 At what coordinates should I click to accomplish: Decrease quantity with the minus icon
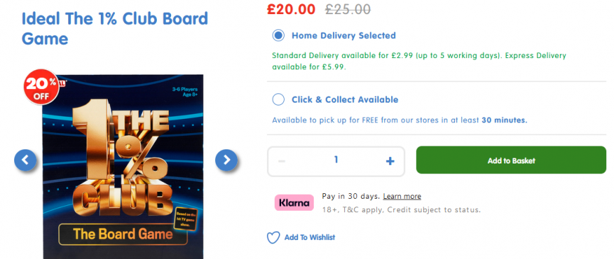[282, 161]
